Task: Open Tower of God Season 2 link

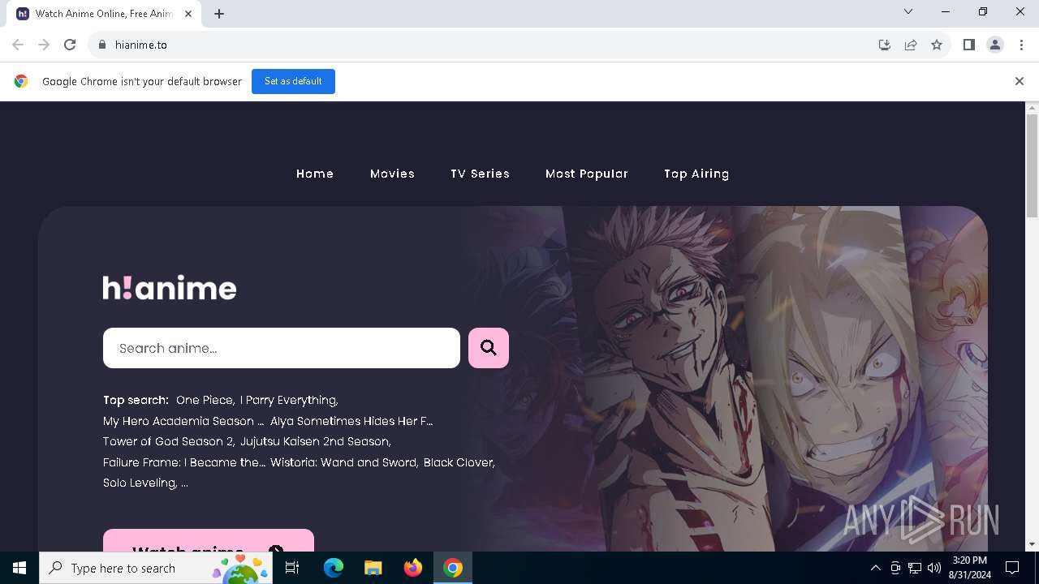Action: pyautogui.click(x=169, y=441)
